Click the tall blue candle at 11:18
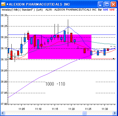The width and height of the screenshot is (118, 116). coord(65,36)
